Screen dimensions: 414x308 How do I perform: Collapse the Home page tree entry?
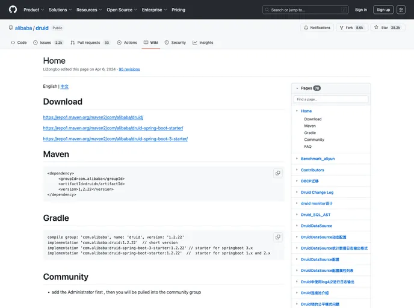[x=297, y=111]
